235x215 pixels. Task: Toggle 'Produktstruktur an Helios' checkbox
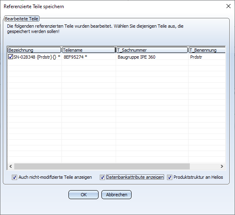click(169, 178)
